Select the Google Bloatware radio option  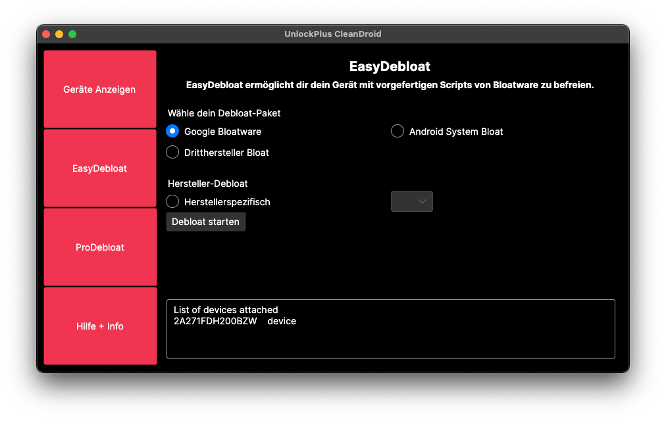pos(172,132)
